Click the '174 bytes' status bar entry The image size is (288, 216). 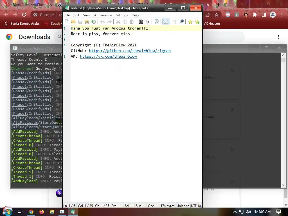coord(167,206)
